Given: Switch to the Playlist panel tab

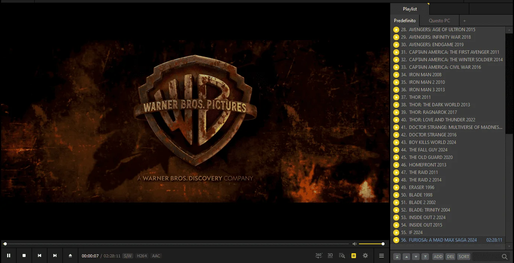Looking at the screenshot, I should click(410, 9).
